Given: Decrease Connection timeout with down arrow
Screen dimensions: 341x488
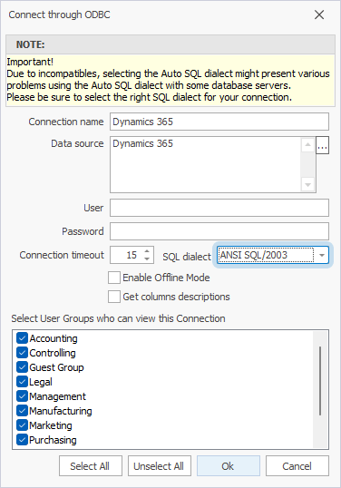Looking at the screenshot, I should 147,259.
